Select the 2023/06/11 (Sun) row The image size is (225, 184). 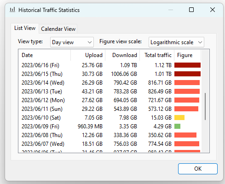[x=110, y=109]
